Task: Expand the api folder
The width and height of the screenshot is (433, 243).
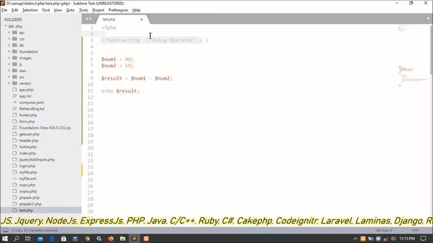Action: (9, 32)
